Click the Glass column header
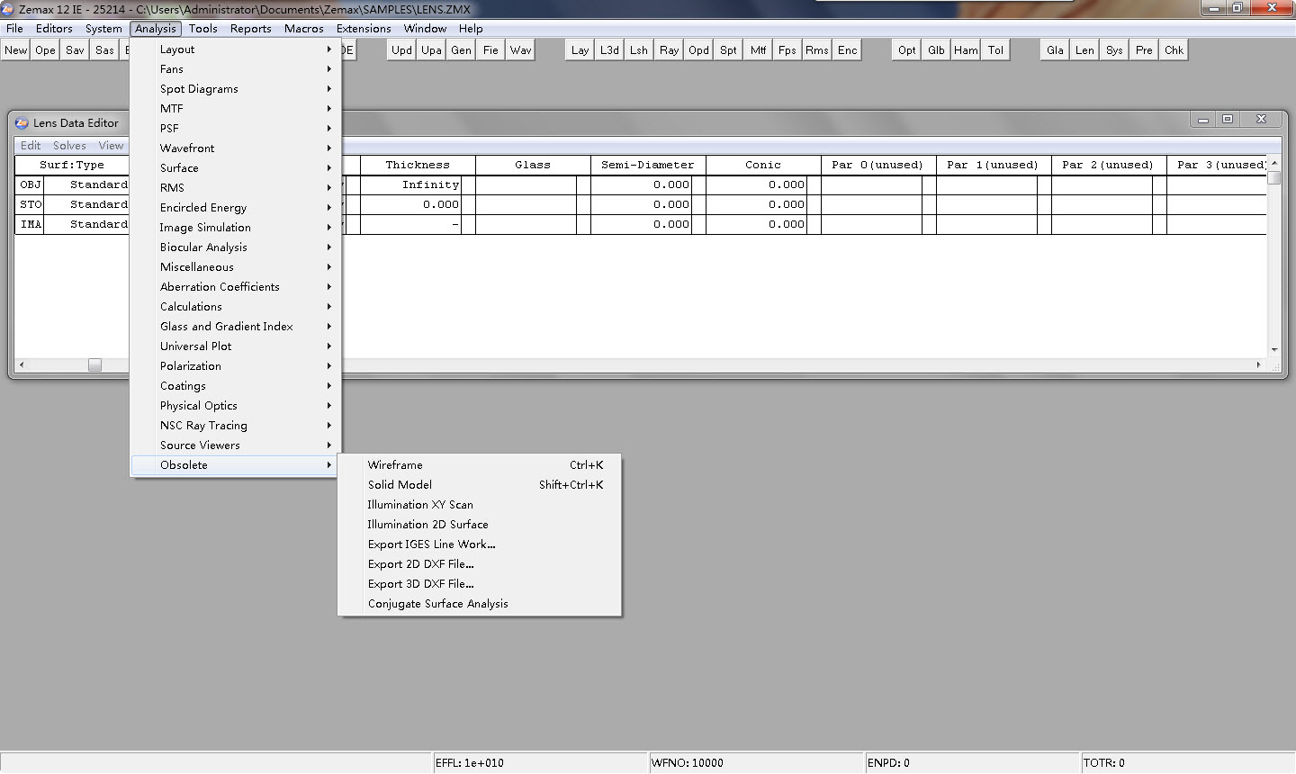1296x774 pixels. (x=533, y=165)
